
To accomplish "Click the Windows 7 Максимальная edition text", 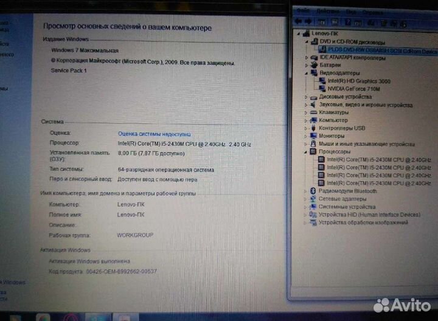I will [x=85, y=50].
